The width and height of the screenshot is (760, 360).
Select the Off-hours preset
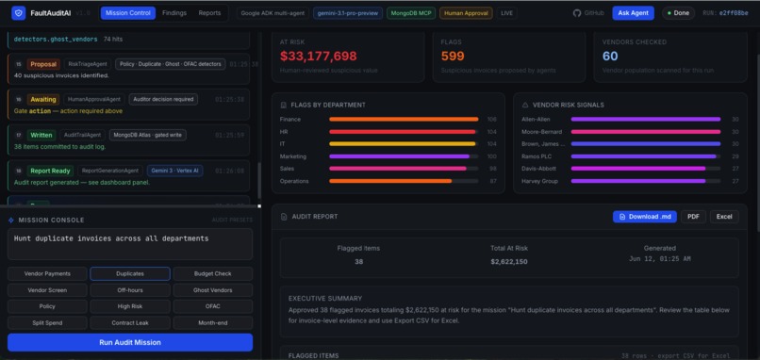pyautogui.click(x=130, y=290)
